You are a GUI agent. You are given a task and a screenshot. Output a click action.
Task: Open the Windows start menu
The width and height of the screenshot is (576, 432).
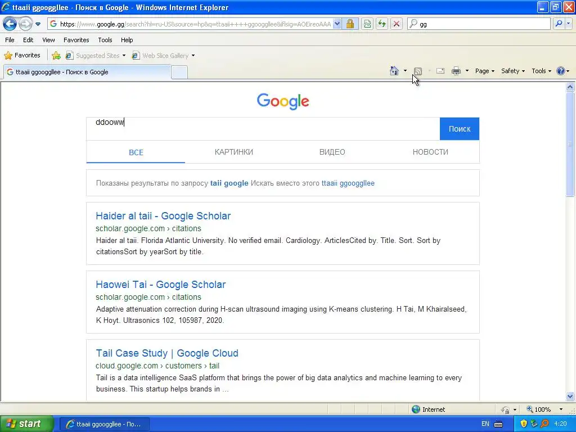click(x=26, y=424)
